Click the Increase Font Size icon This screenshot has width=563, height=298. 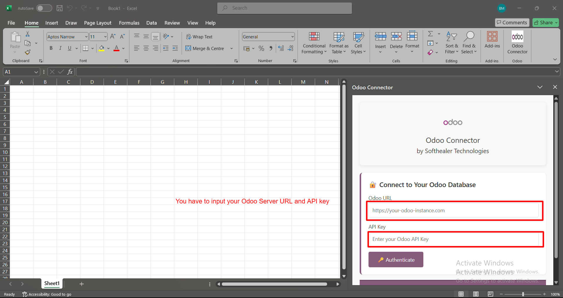(x=113, y=37)
